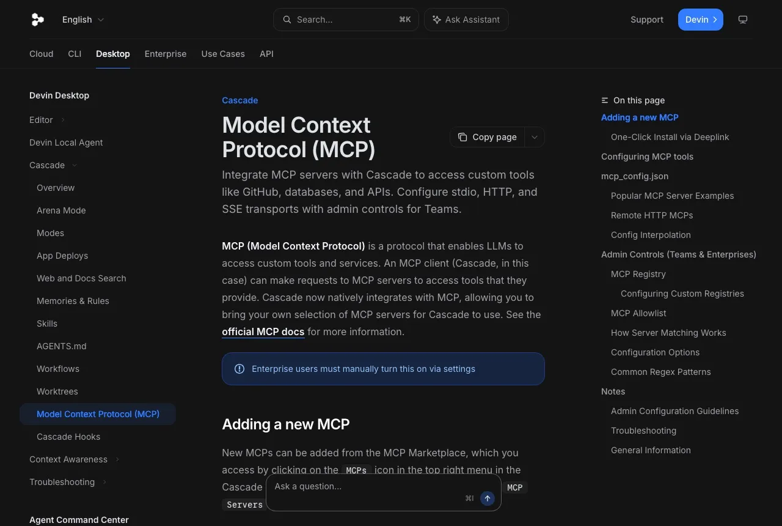The height and width of the screenshot is (526, 782).
Task: Click the copy icon in Copy page
Action: [462, 137]
